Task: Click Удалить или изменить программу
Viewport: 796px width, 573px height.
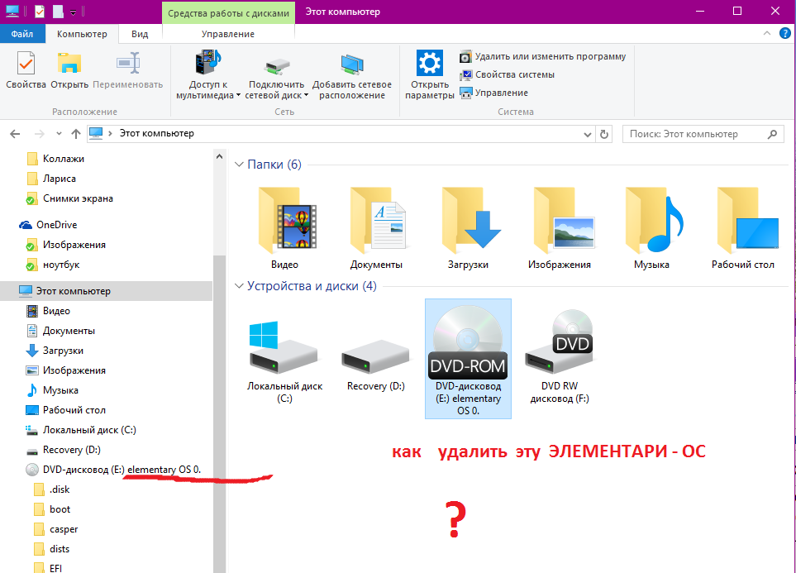Action: pyautogui.click(x=543, y=56)
